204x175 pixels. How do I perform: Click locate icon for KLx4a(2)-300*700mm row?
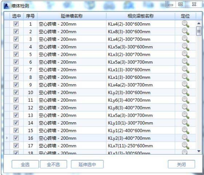pyautogui.click(x=185, y=85)
